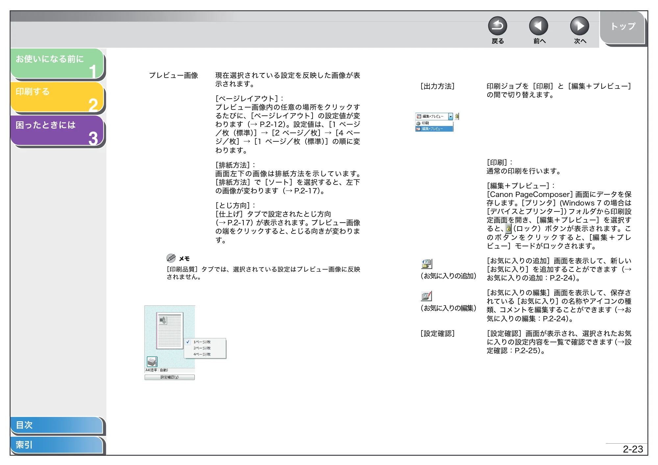Open chapter 1 お使いになる前に
The height and width of the screenshot is (465, 658).
pyautogui.click(x=57, y=64)
